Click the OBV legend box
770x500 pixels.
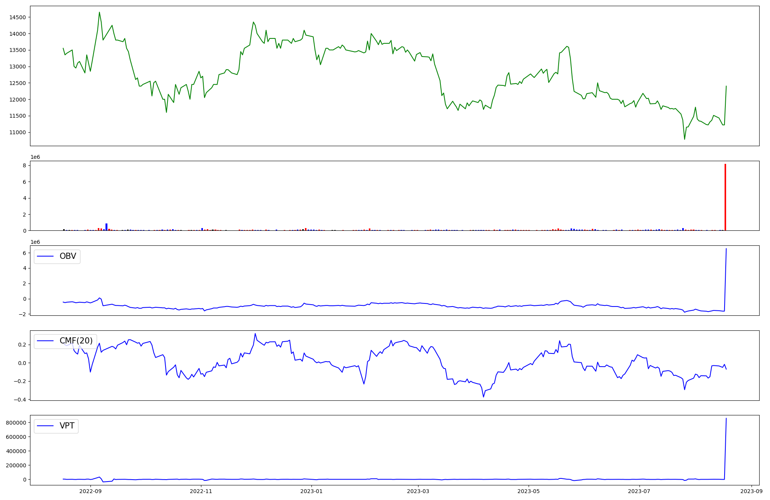(x=57, y=257)
